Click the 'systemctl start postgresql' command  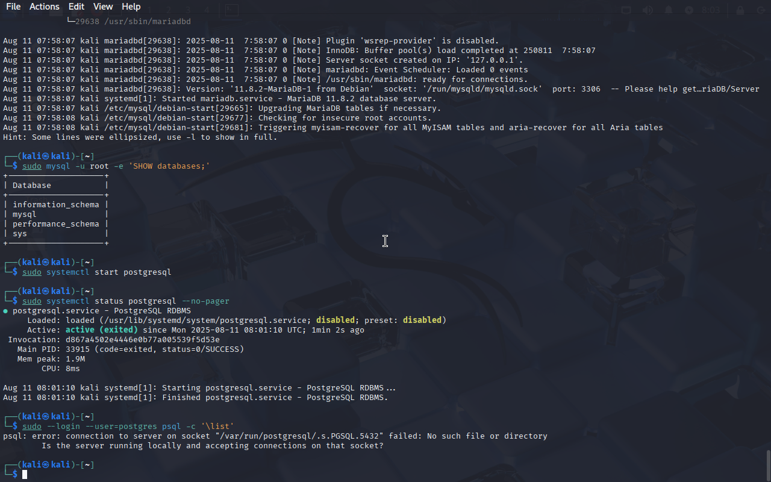(109, 272)
